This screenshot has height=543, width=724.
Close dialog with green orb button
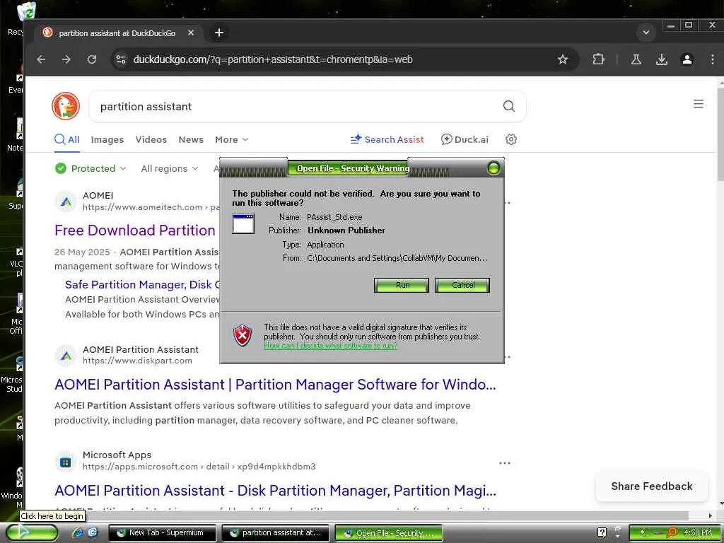point(493,168)
